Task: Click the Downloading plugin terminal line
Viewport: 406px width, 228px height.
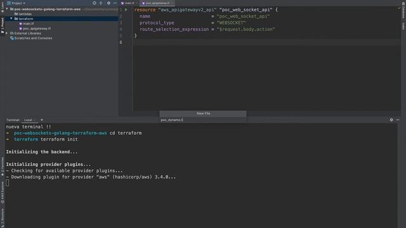Action: point(91,177)
